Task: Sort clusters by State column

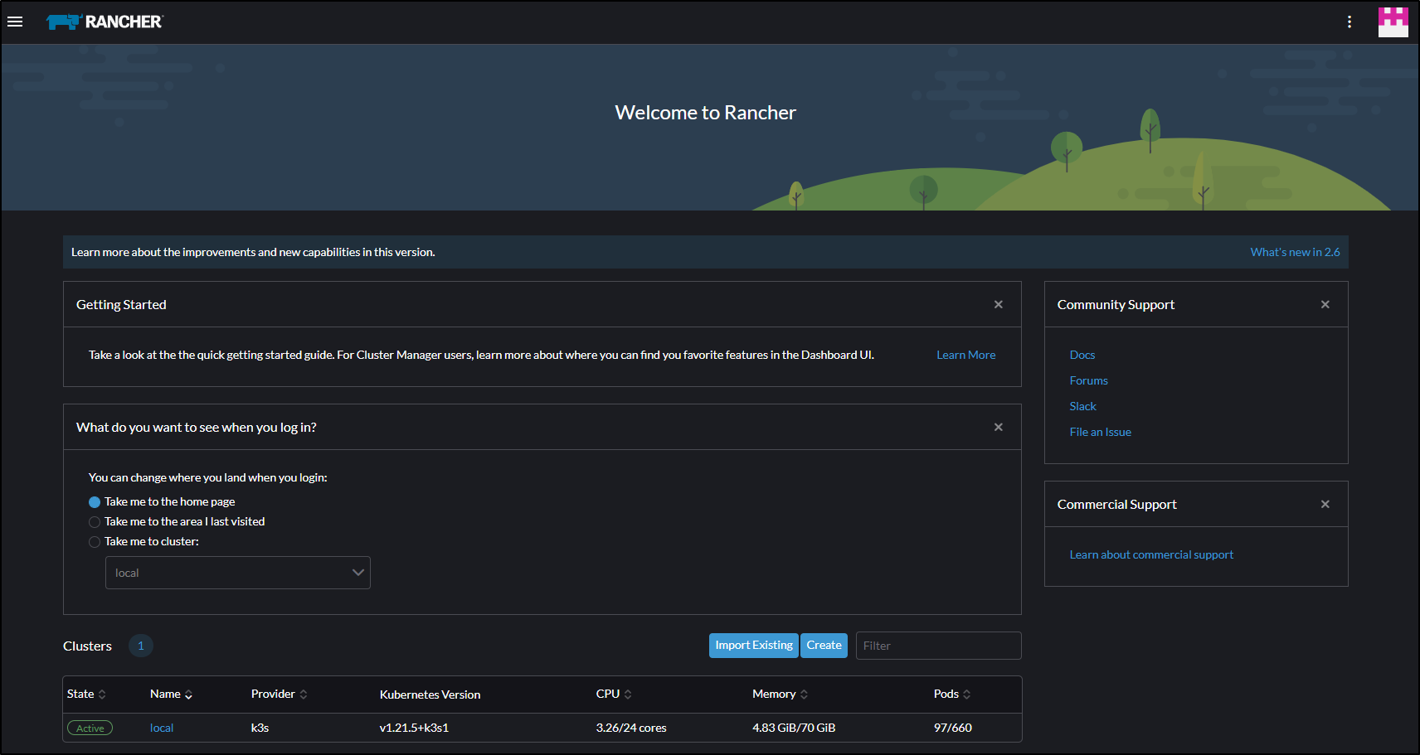Action: (x=86, y=695)
